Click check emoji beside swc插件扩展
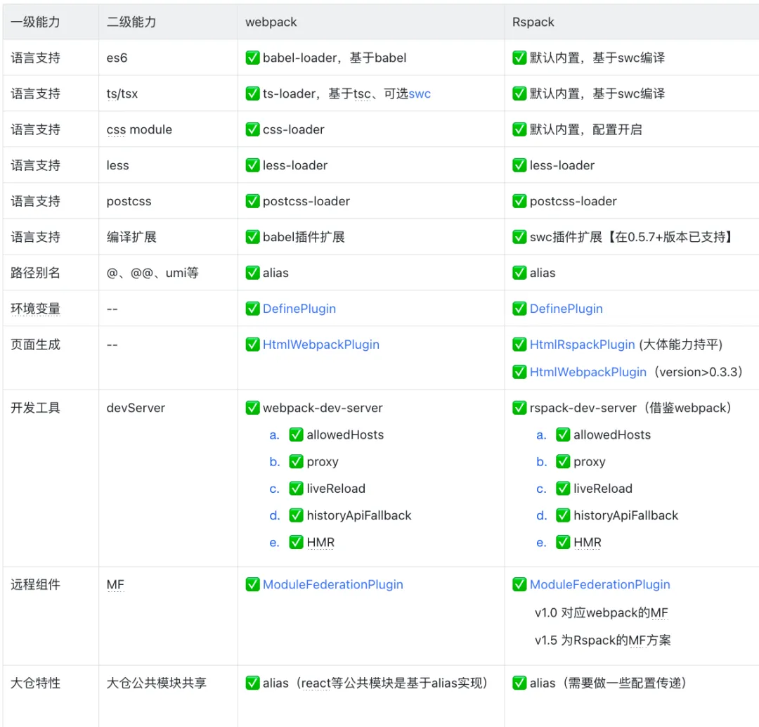 point(519,237)
